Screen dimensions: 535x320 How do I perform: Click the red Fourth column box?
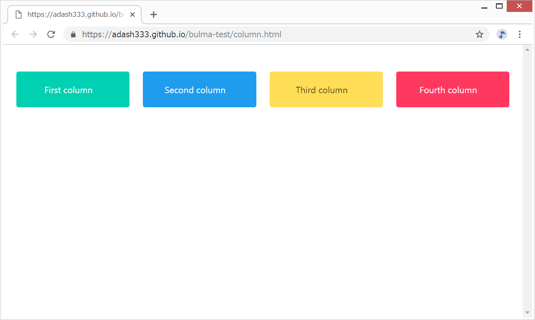point(452,89)
